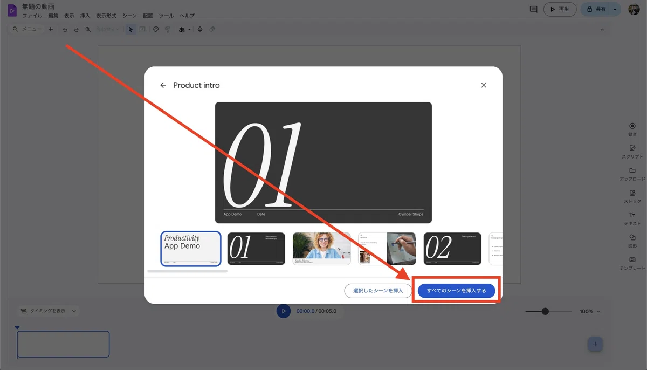Click the thumbnail strip horizontal scrollbar
The image size is (647, 370).
coord(188,271)
